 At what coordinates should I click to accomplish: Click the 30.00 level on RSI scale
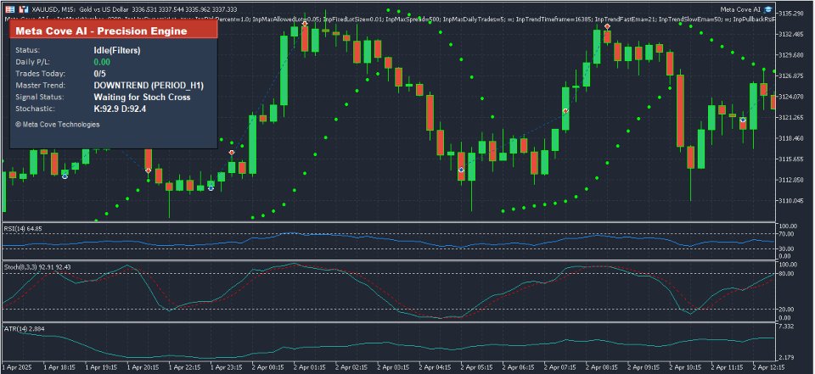(x=787, y=248)
